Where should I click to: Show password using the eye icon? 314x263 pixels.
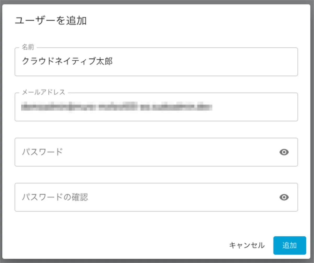(x=284, y=152)
